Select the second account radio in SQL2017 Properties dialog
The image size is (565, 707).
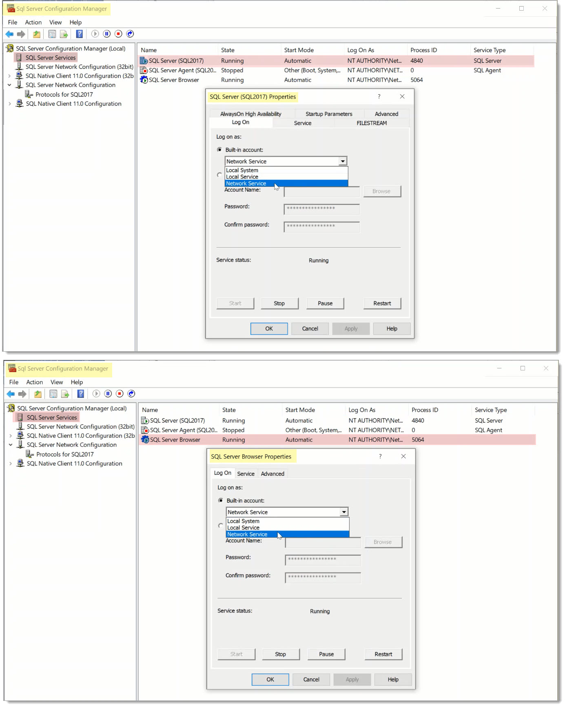click(x=219, y=175)
